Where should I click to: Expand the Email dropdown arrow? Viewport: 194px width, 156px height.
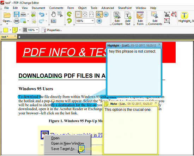pyautogui.click(x=28, y=21)
